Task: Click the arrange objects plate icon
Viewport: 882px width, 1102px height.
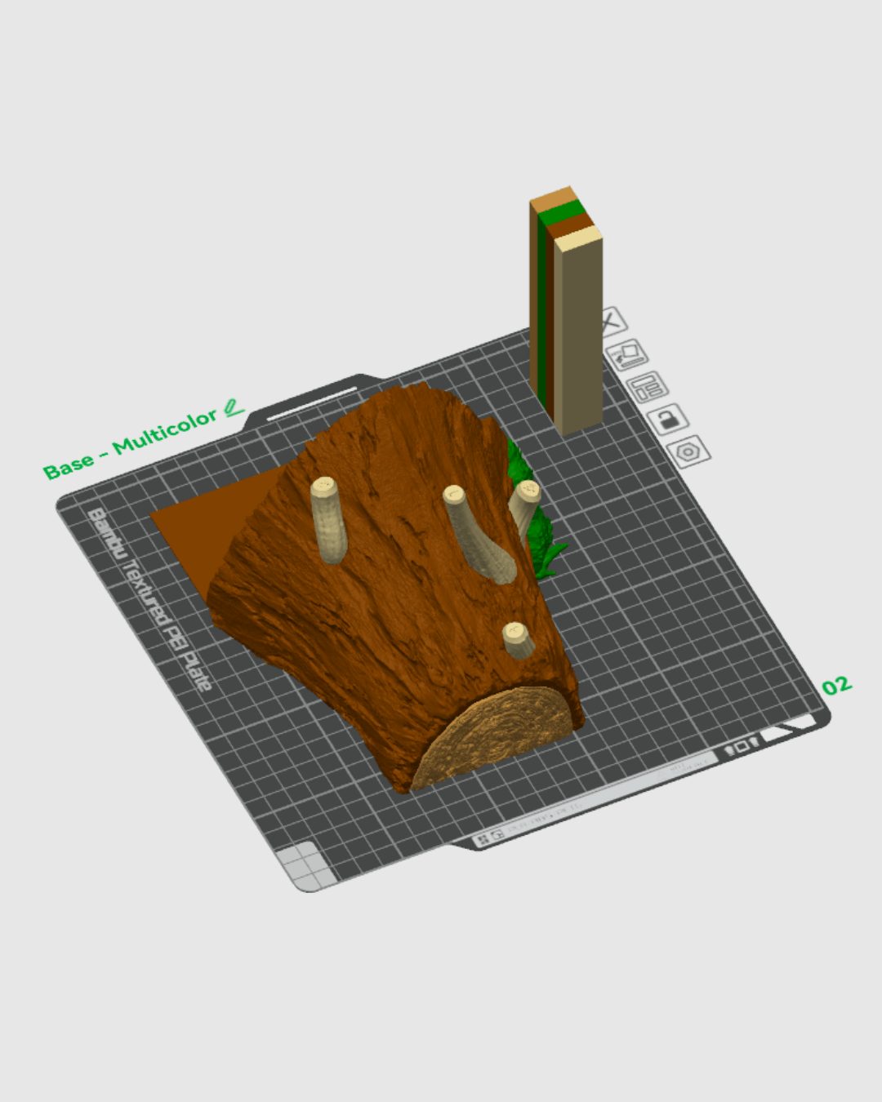Action: [648, 387]
